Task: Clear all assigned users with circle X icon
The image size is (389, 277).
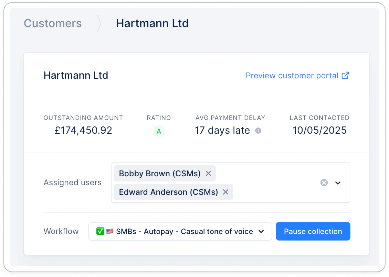Action: (x=324, y=183)
